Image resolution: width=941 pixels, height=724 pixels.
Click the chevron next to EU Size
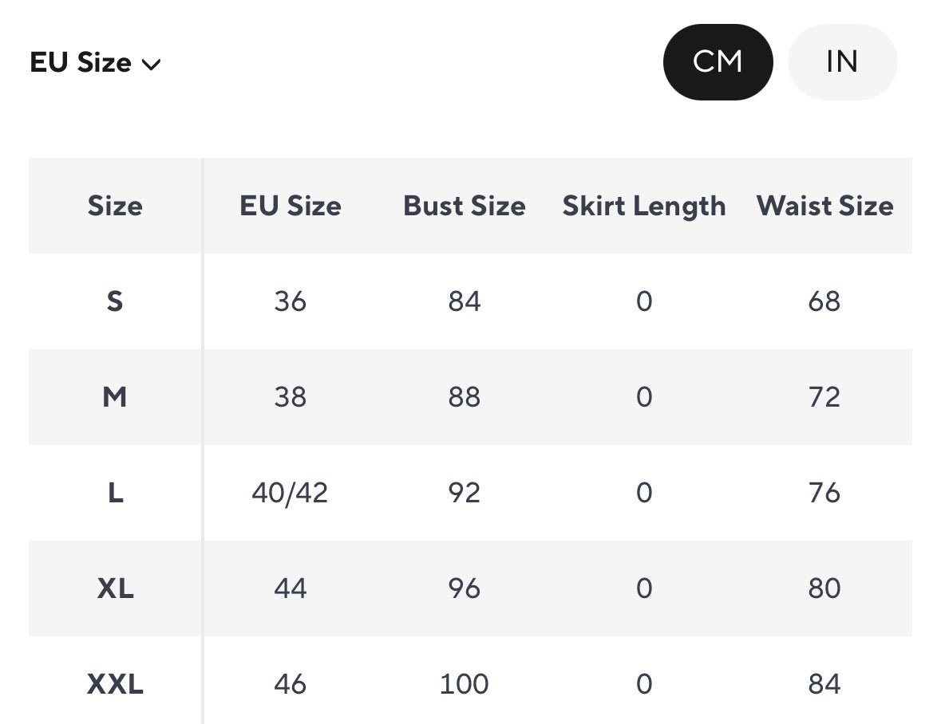[x=151, y=65]
